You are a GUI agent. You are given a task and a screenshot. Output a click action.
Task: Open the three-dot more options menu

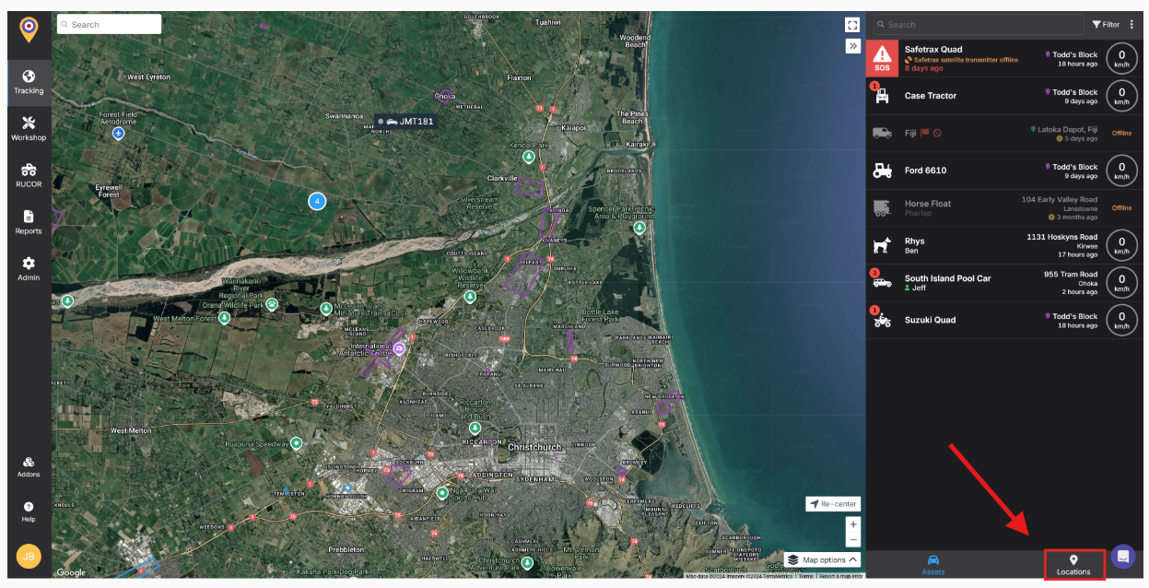[x=1132, y=25]
